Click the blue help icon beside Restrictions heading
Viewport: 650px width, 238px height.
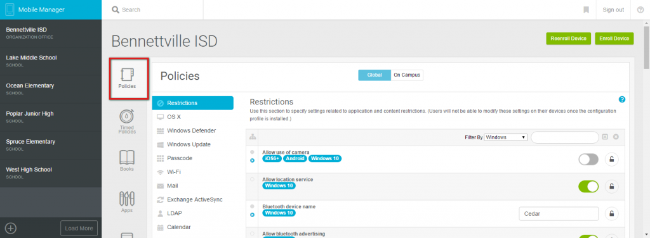click(622, 99)
